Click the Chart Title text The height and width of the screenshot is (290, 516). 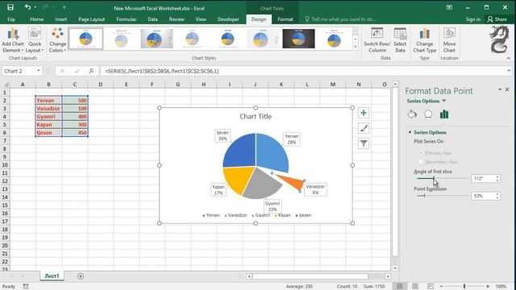point(256,116)
